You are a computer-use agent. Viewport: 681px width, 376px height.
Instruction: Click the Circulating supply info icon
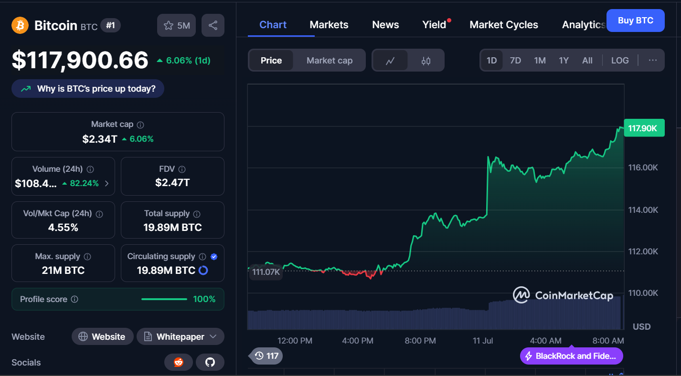click(202, 257)
